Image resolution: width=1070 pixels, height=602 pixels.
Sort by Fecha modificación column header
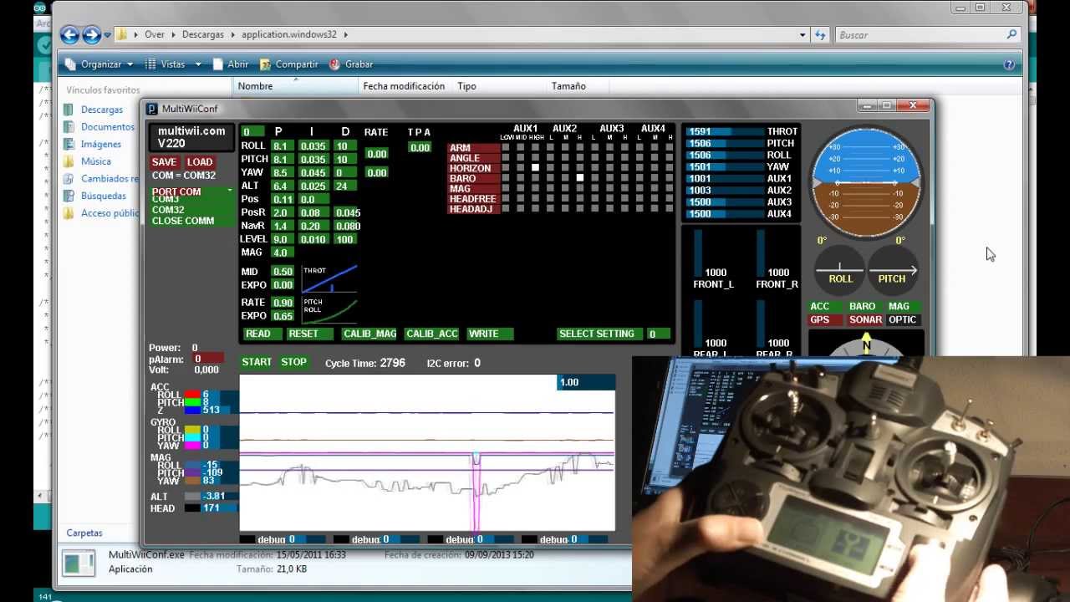click(405, 86)
